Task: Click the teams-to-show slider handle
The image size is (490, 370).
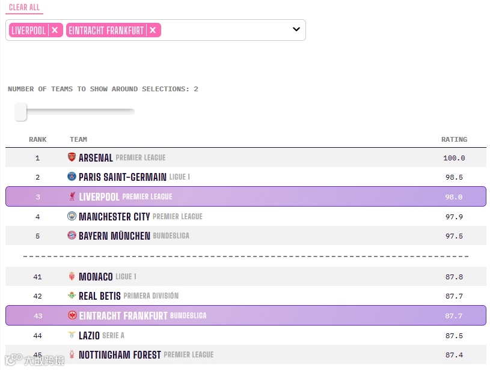Action: [x=20, y=112]
